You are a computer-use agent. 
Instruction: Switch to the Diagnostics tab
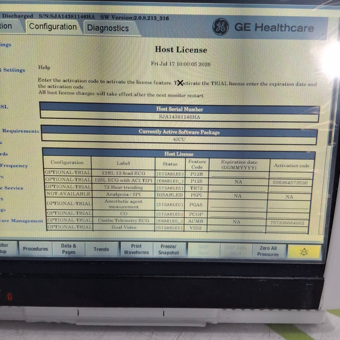(108, 28)
